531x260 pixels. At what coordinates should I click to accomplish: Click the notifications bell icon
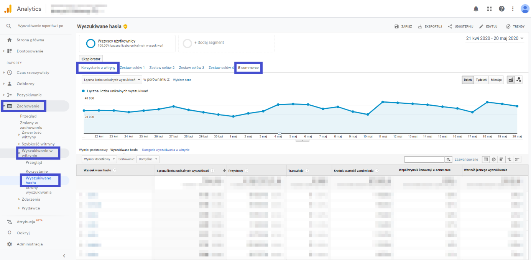[476, 9]
